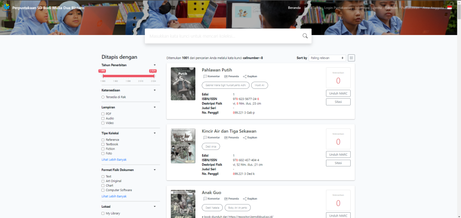Viewport: 461px width, 218px height.
Task: Open Kincir Air dan Tiga Sekawan cover
Action: (183, 146)
